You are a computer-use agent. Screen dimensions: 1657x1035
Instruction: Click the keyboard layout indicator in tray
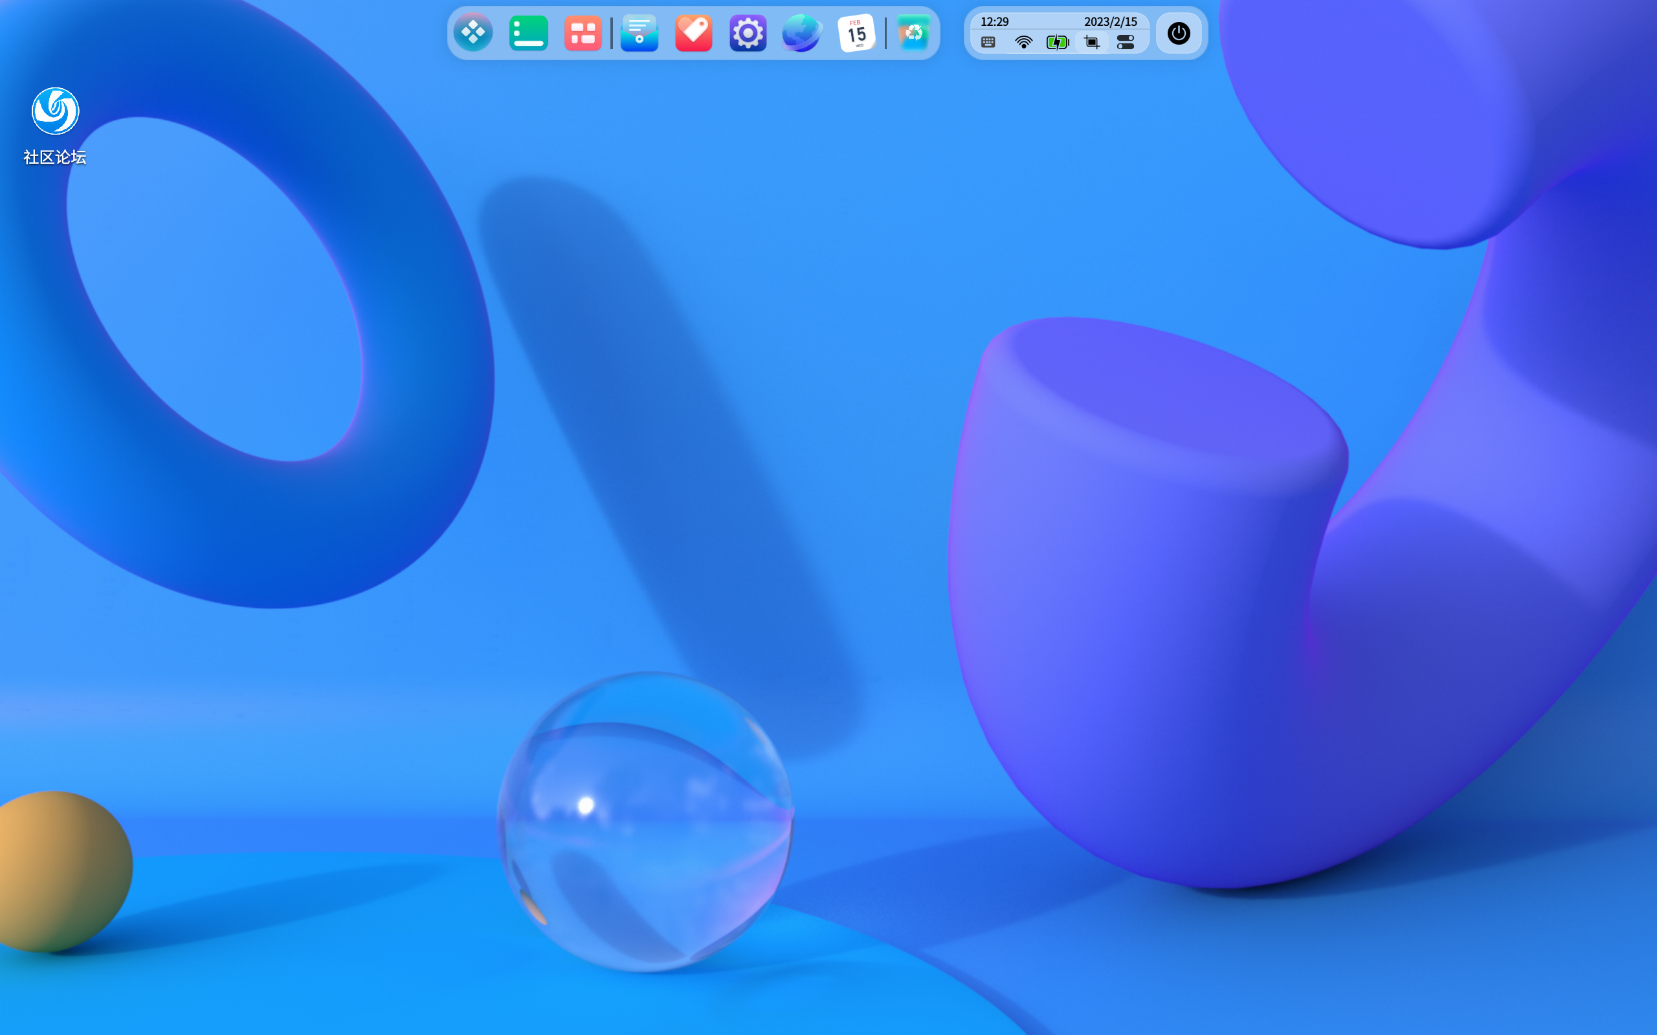pos(988,43)
